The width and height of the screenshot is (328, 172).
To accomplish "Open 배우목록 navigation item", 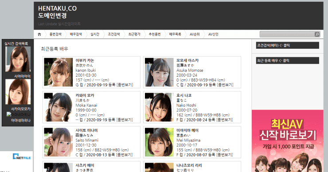I will tap(175, 34).
